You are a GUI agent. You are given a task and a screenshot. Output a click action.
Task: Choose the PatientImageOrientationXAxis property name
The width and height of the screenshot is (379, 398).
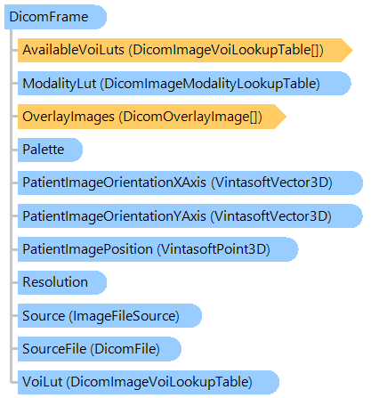(114, 183)
